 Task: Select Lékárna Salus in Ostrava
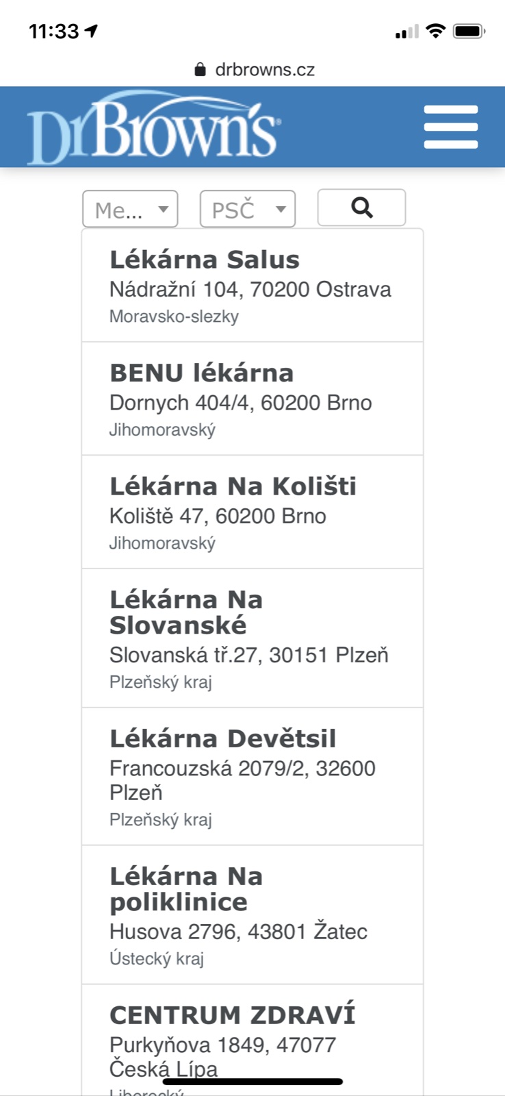click(x=252, y=286)
